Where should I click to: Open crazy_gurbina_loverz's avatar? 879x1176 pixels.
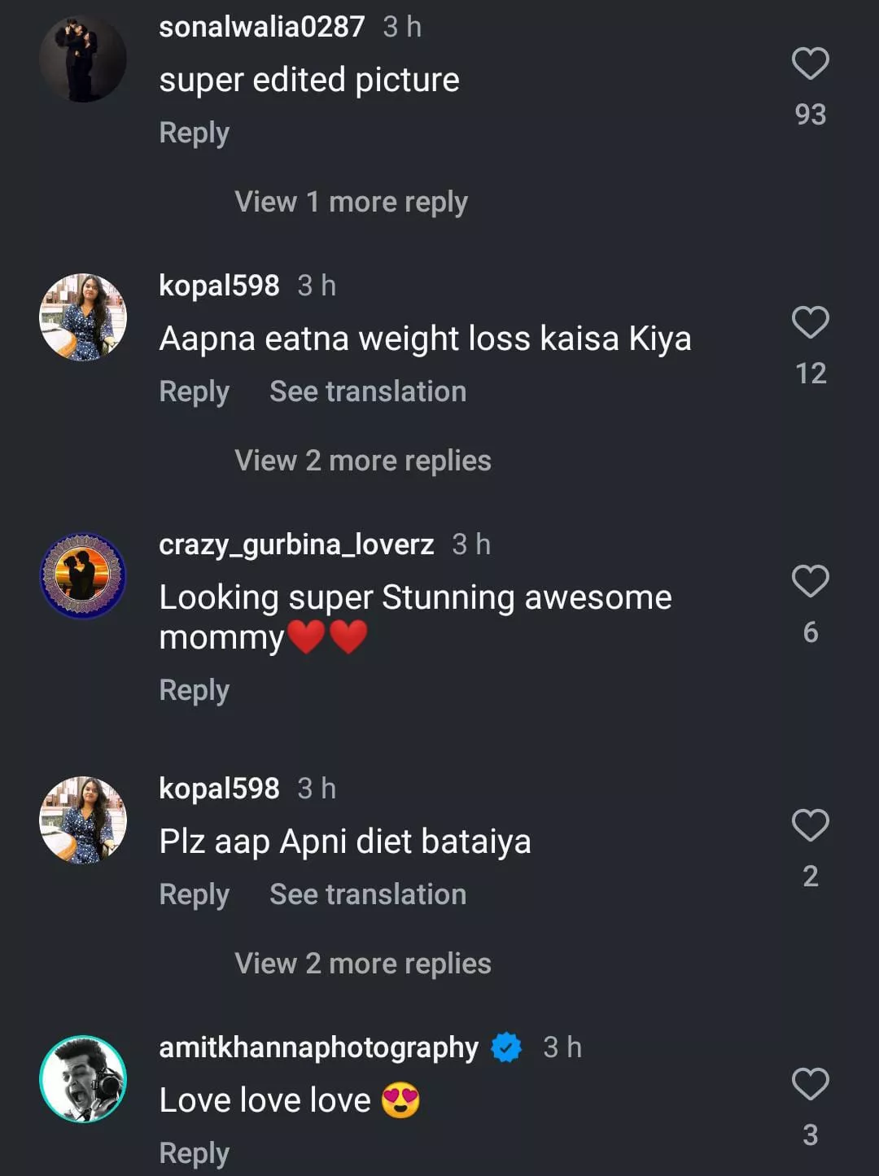click(83, 576)
